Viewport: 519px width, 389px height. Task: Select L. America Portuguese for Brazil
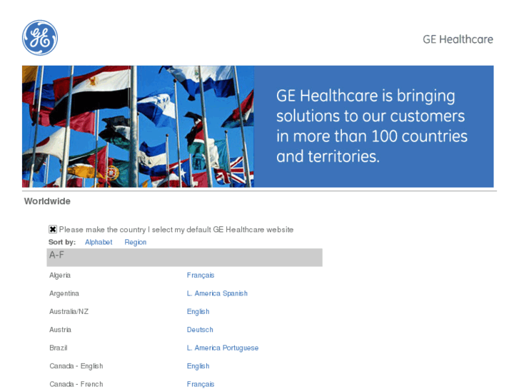click(x=223, y=348)
